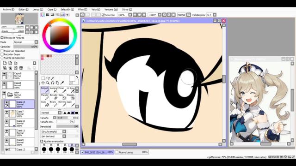Choose the lasso selection tool
Viewport: 296px width, 166px height.
pyautogui.click(x=48, y=78)
